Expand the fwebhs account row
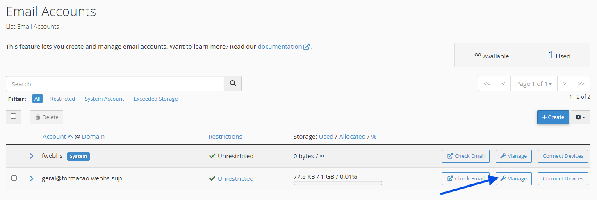 [32, 156]
